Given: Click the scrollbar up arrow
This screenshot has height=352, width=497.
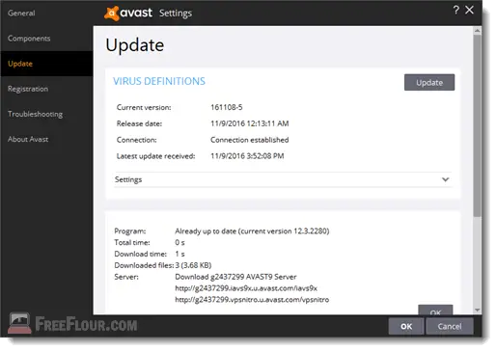Looking at the screenshot, I should (x=477, y=31).
